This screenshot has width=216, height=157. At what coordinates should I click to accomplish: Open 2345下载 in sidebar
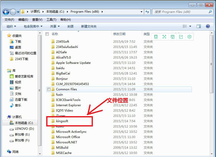coord(19,59)
